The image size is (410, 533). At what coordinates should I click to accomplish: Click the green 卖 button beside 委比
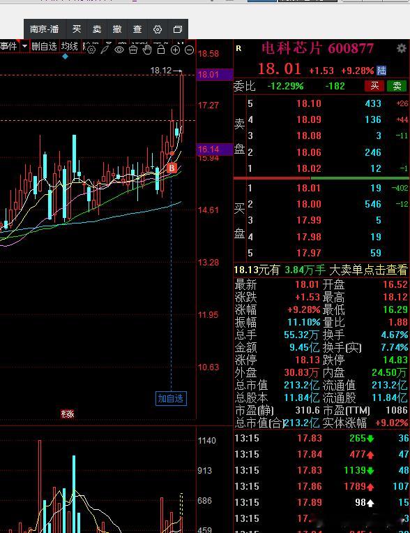point(397,86)
